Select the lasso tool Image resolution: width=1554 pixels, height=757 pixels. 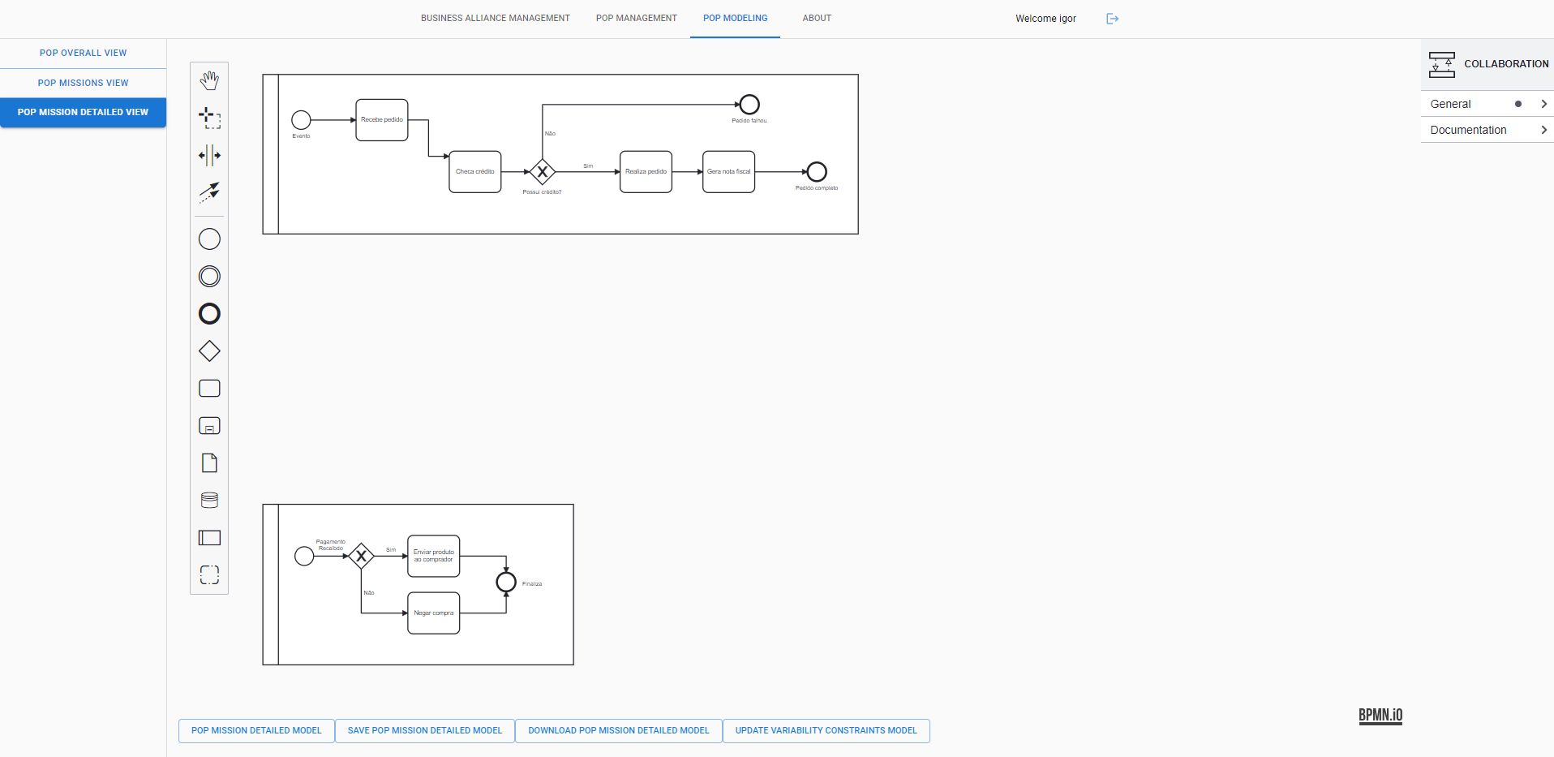(209, 118)
